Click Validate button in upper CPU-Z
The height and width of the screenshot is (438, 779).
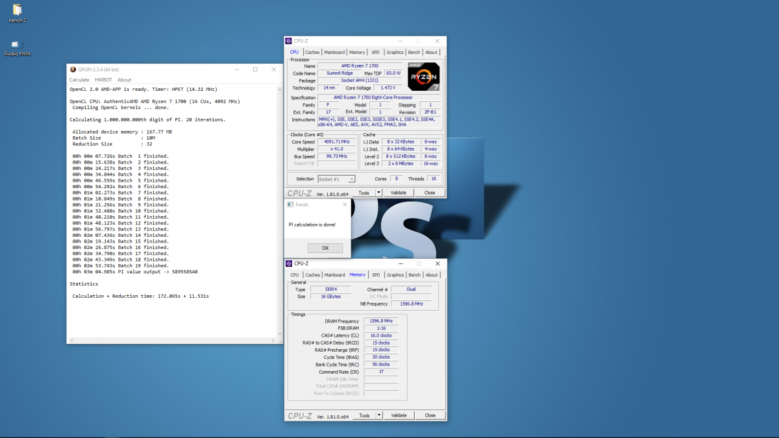click(399, 193)
